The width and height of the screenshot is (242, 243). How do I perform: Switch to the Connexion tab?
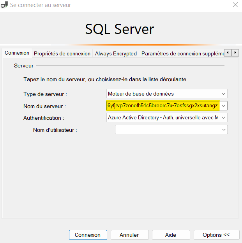point(17,53)
